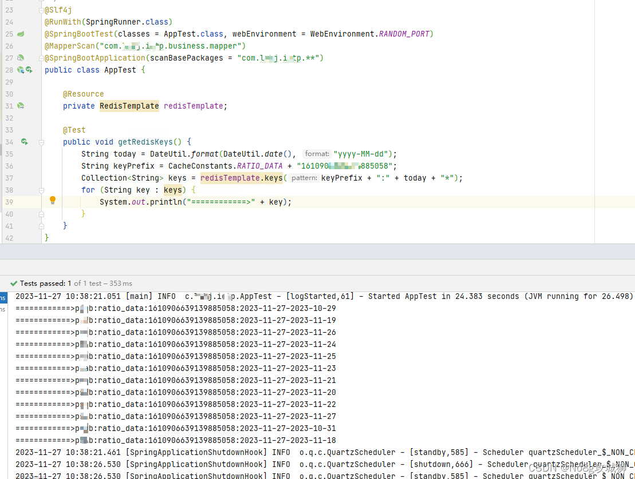Collapse the for loop fold marker on line 38

41,190
